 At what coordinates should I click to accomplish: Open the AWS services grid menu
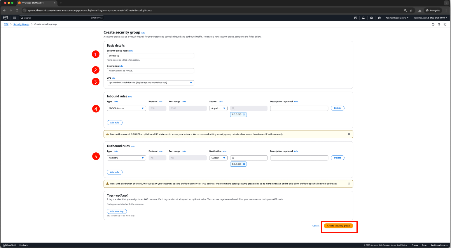(15, 18)
